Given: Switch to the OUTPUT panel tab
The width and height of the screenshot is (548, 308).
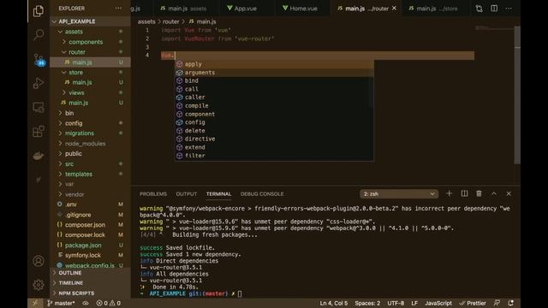Looking at the screenshot, I should (187, 194).
